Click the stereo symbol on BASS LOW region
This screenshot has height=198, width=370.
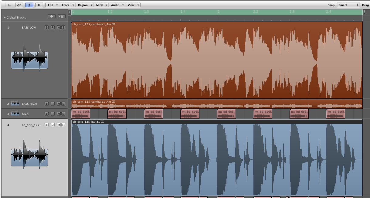coord(113,24)
